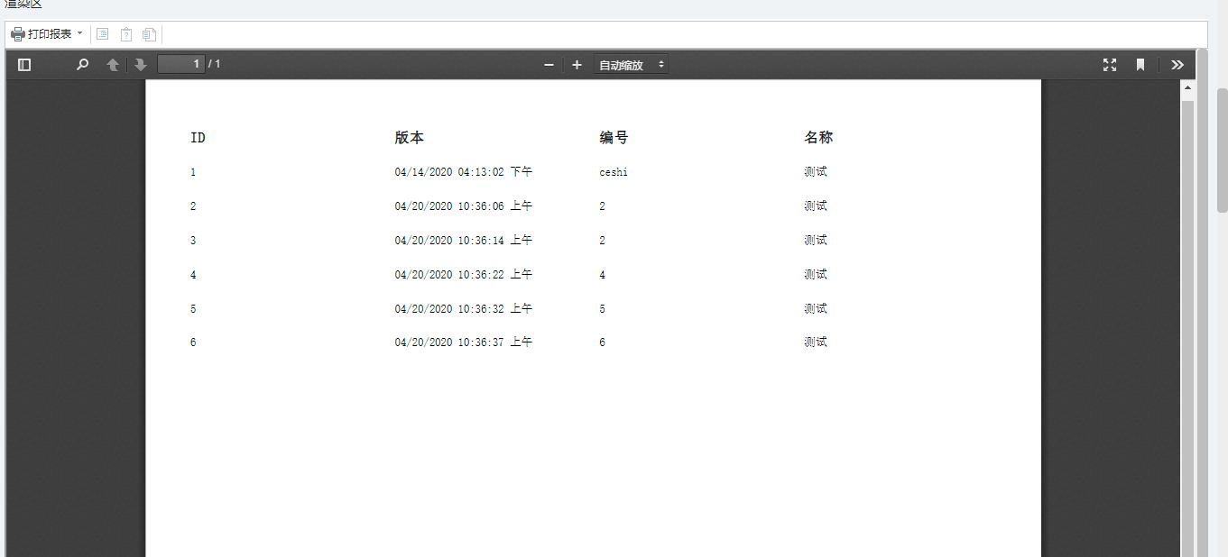Click the document map icon in report toolbar

pos(103,34)
